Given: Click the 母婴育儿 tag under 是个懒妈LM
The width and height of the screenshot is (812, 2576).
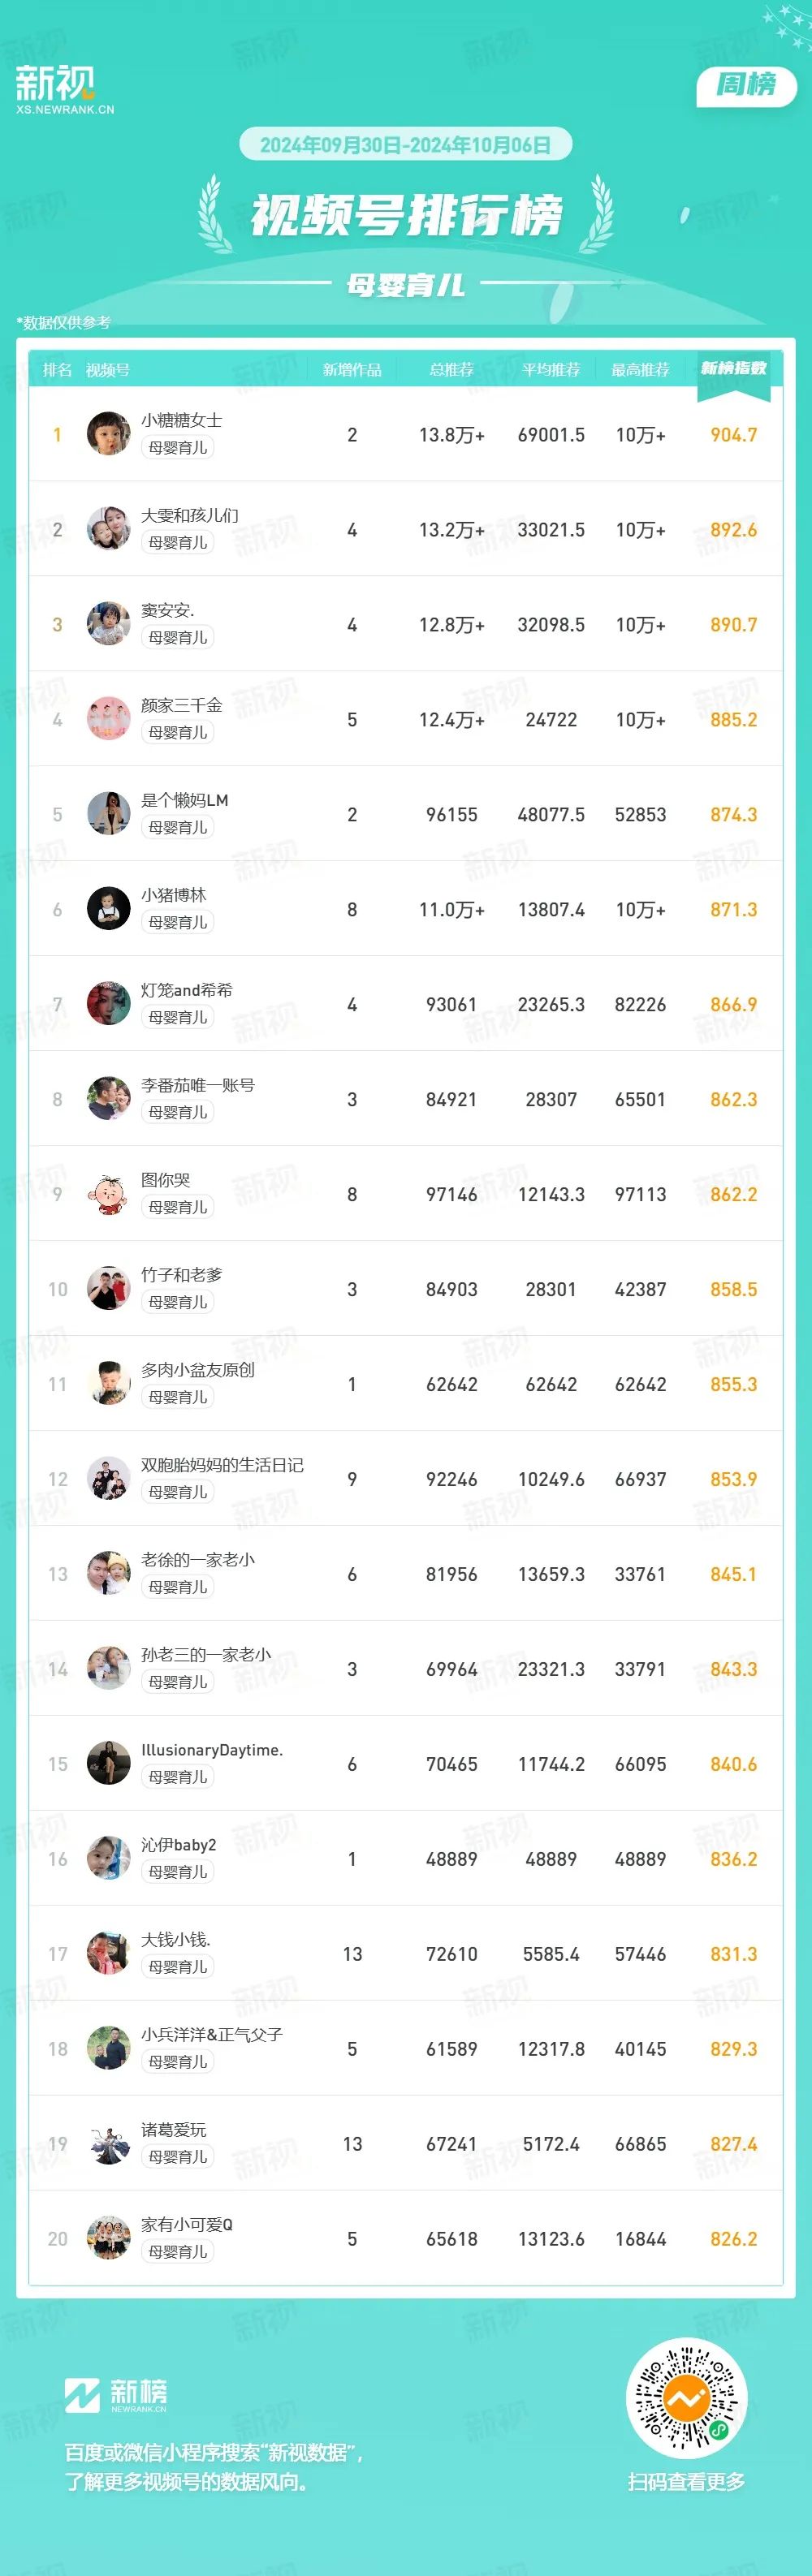Looking at the screenshot, I should pyautogui.click(x=178, y=827).
